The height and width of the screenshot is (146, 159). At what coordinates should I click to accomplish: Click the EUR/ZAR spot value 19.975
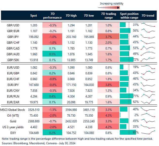[x=33, y=102]
